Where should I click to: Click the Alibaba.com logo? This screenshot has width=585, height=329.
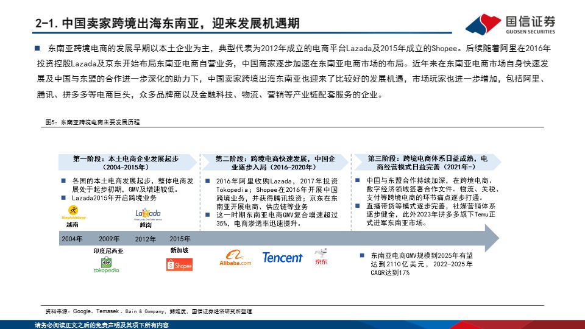[x=235, y=258]
